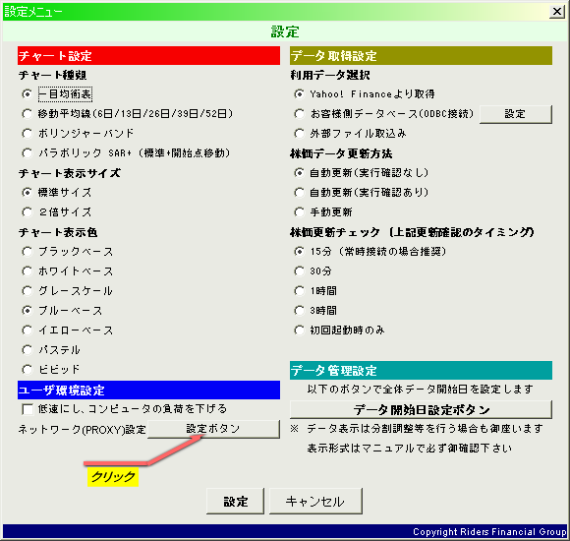Screen dimensions: 570x541
Task: Select 手動更新 update method
Action: [299, 212]
